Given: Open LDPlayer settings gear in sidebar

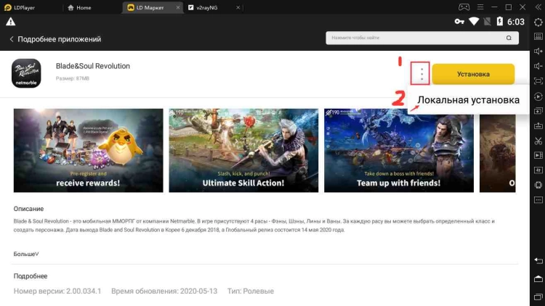Looking at the screenshot, I should click(538, 22).
